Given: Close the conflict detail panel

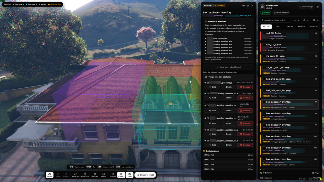Looking at the screenshot, I should click(x=252, y=5).
